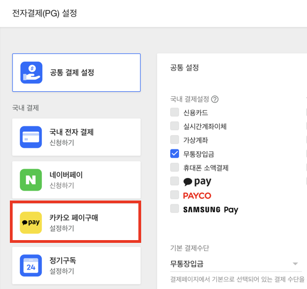The image size is (307, 289).
Task: Click the 국내 결제설정 help question icon
Action: [x=215, y=99]
